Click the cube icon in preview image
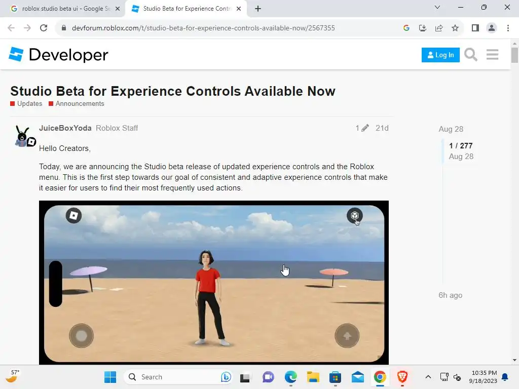This screenshot has height=389, width=519. pos(354,216)
